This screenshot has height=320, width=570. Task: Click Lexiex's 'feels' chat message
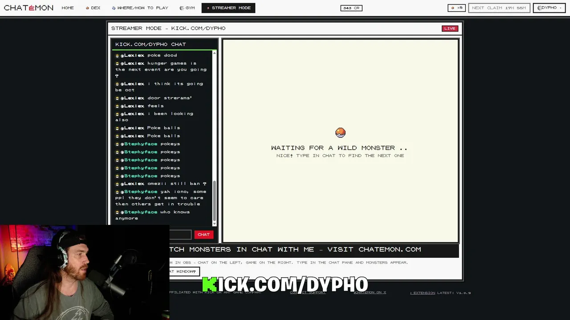coord(139,106)
